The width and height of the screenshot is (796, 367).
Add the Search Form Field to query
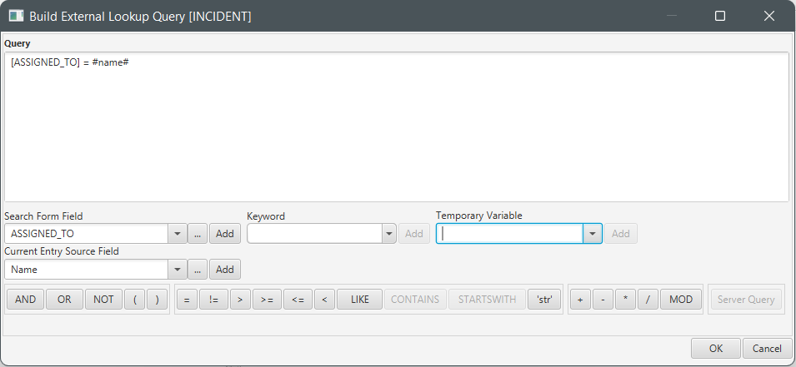coord(225,234)
